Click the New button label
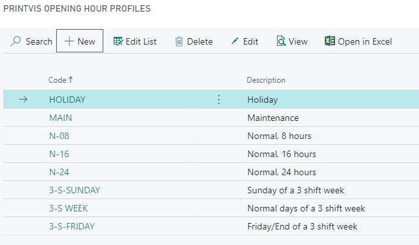 (87, 41)
